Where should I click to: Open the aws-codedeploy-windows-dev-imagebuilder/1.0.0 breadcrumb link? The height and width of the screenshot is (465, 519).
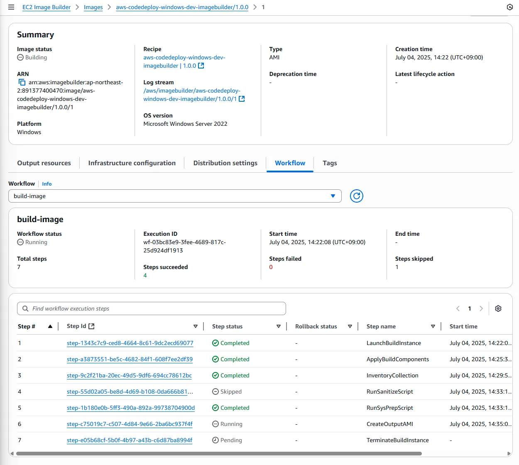point(182,7)
